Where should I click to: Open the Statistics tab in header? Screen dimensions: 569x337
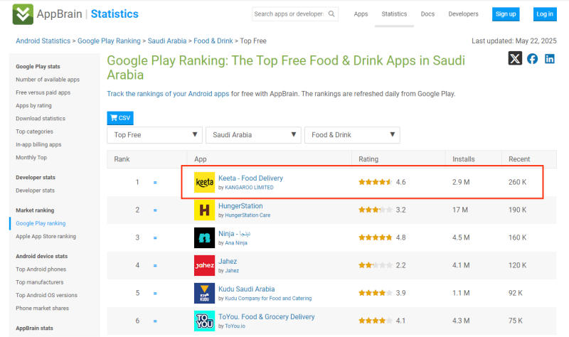[x=394, y=14]
